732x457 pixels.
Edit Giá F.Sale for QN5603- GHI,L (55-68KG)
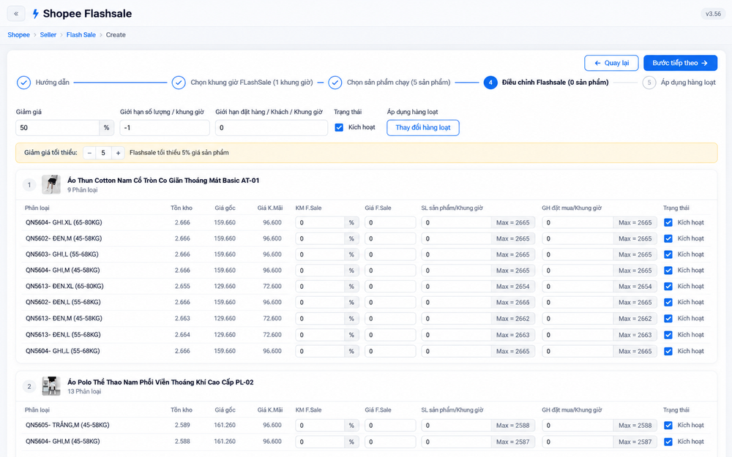(x=390, y=254)
